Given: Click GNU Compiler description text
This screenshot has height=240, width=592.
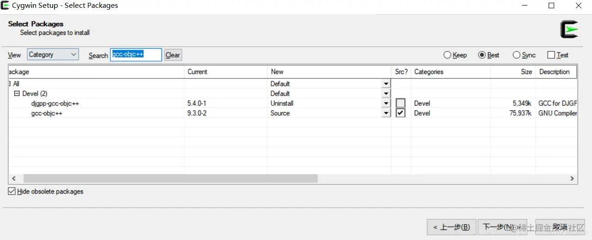Looking at the screenshot, I should pos(557,113).
